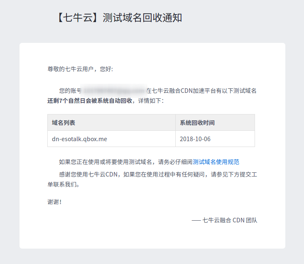Click the 【七牛云】测试域名回收通知 title
The width and height of the screenshot is (304, 264).
point(119,17)
